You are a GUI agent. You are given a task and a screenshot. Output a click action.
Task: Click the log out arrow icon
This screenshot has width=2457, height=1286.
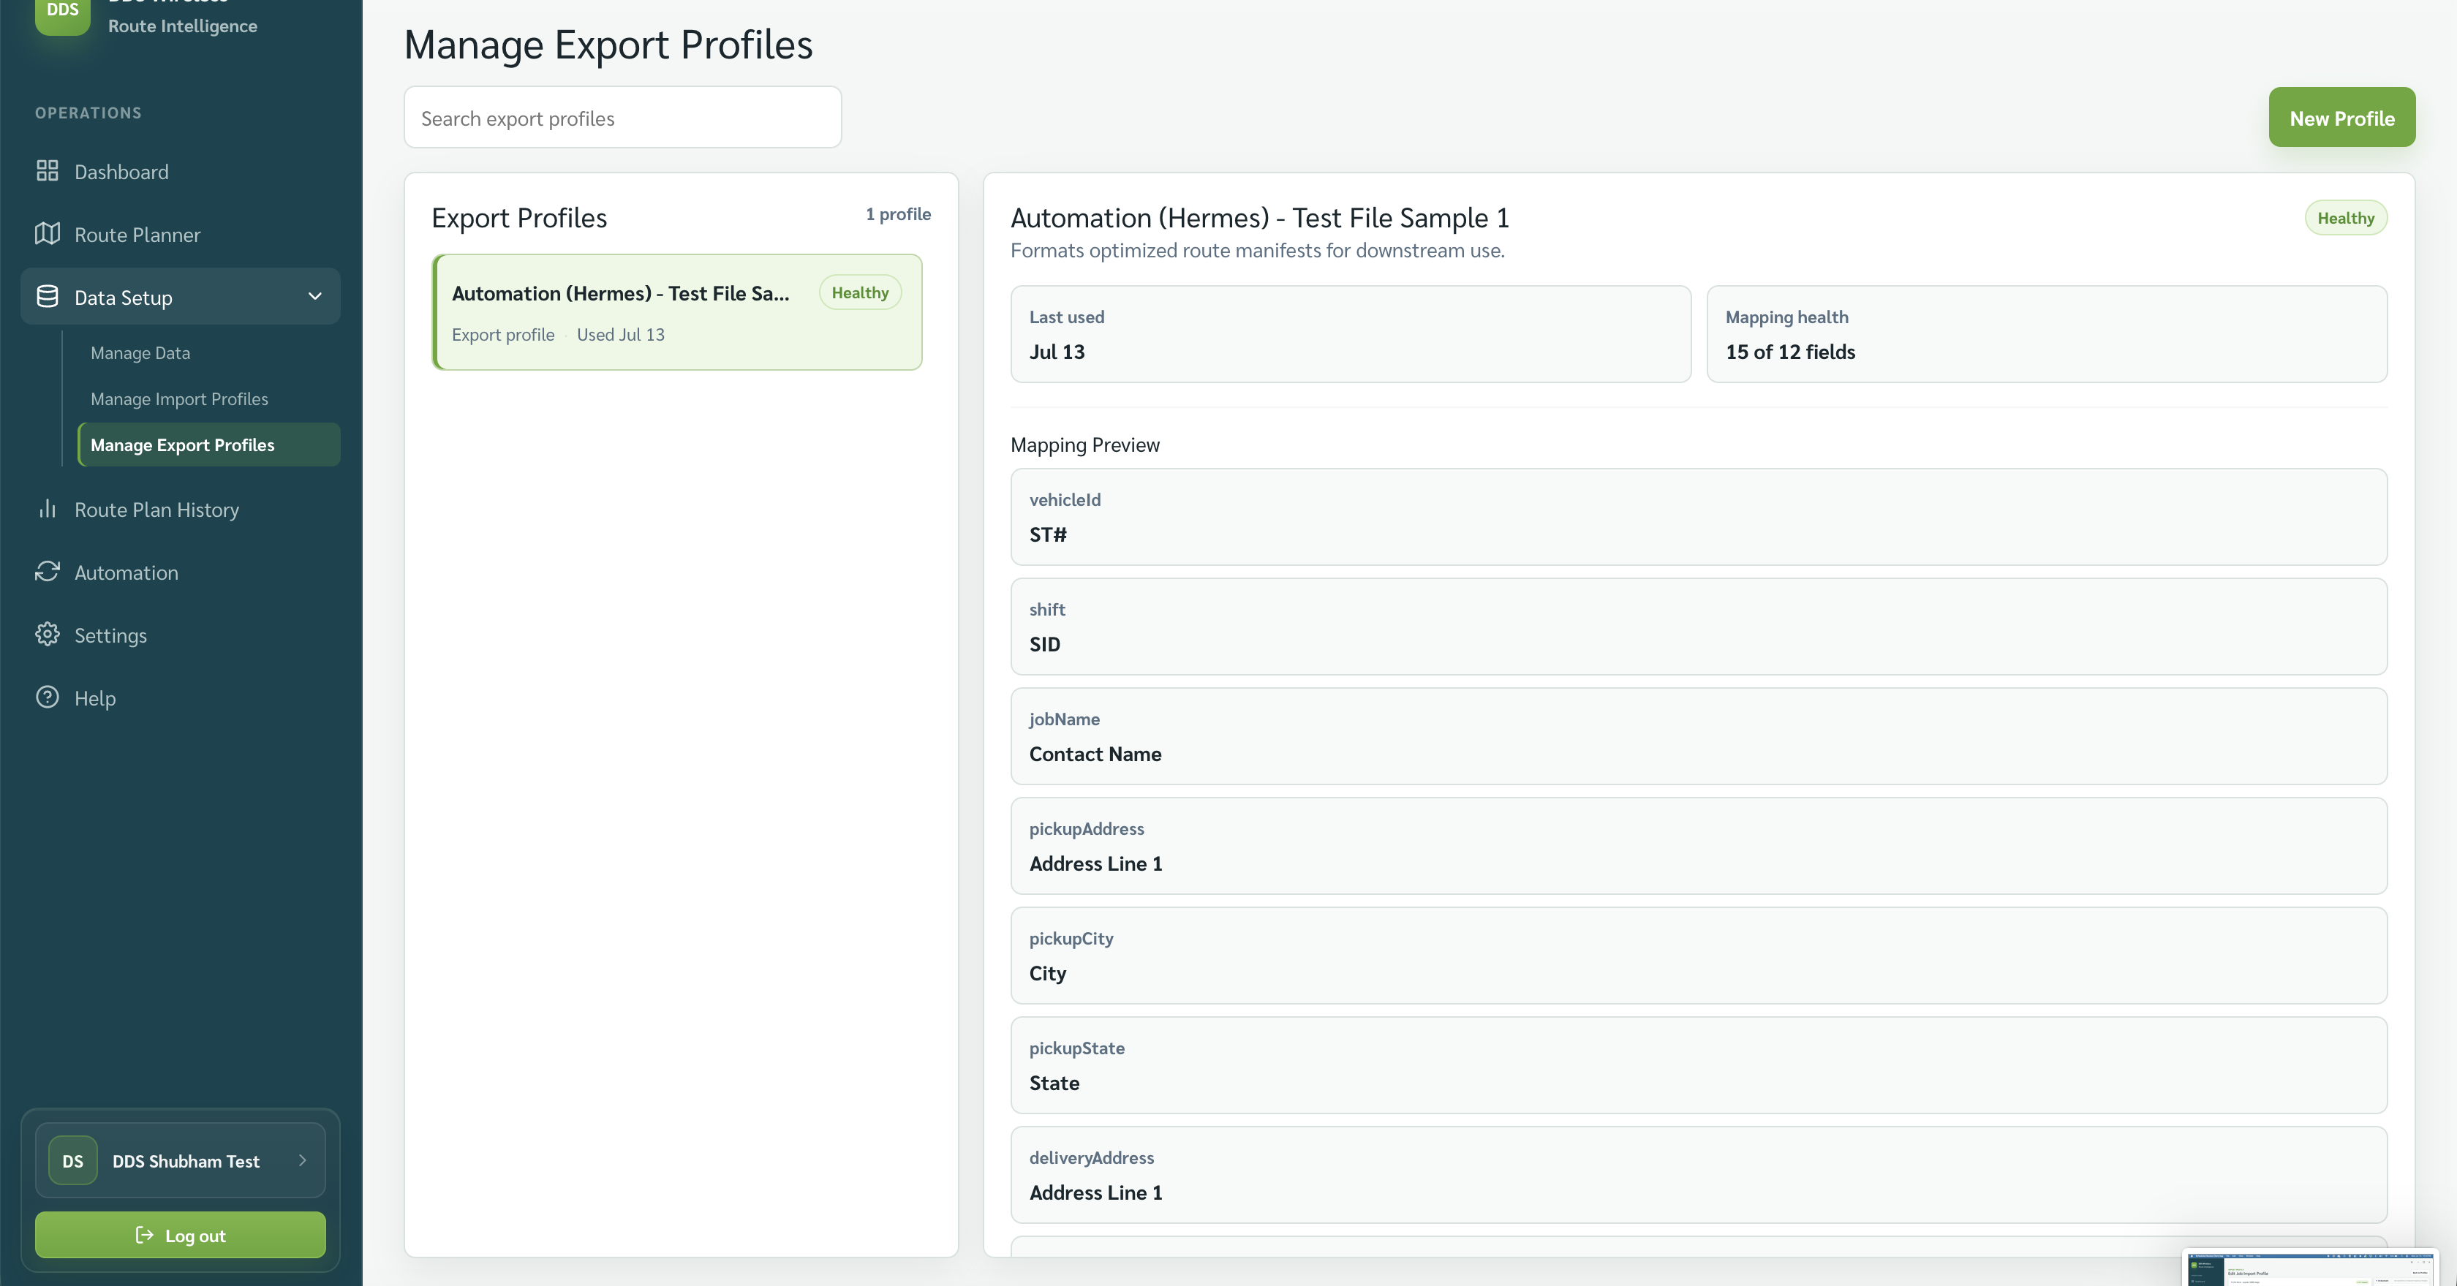pos(144,1236)
